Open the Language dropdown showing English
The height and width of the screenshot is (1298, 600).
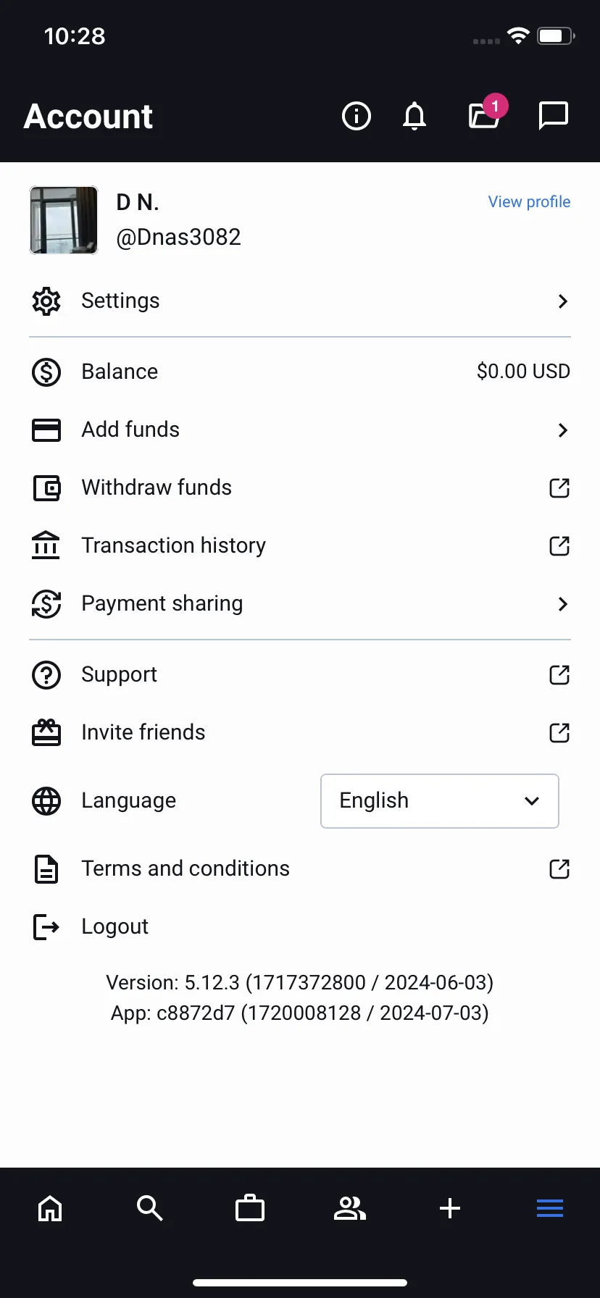click(x=440, y=801)
